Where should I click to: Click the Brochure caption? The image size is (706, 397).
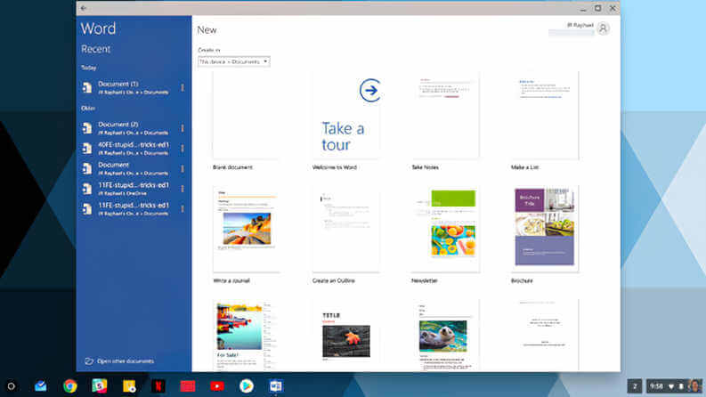[522, 280]
